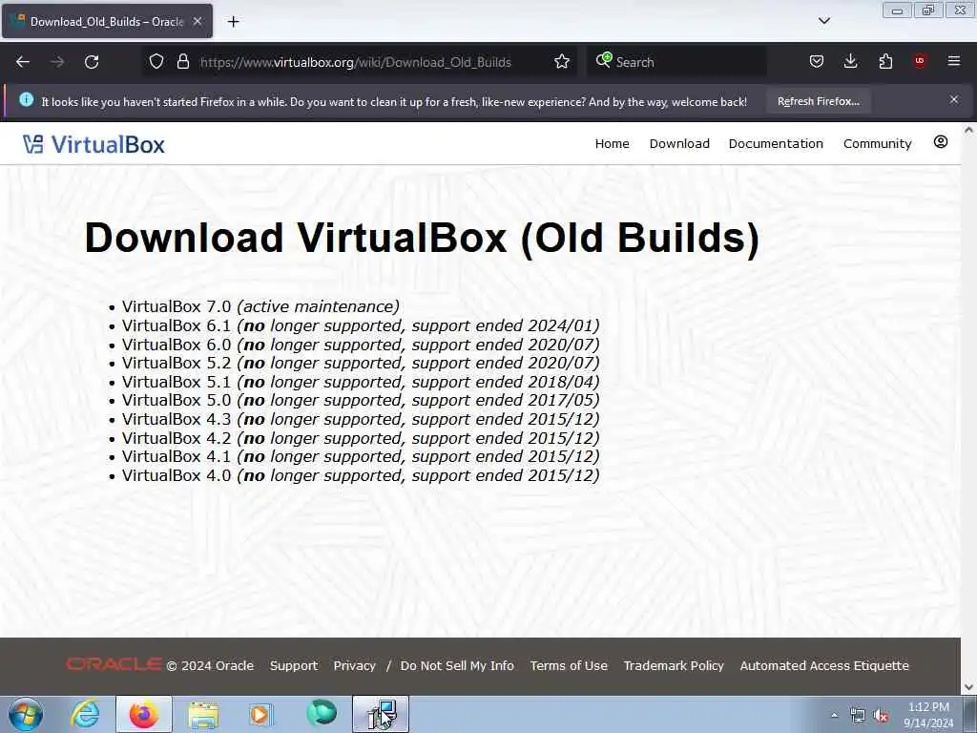977x733 pixels.
Task: Open the Community menu item
Action: pyautogui.click(x=878, y=144)
